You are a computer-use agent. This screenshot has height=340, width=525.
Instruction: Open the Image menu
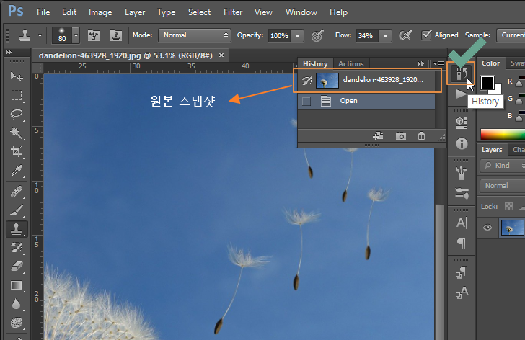pyautogui.click(x=100, y=12)
